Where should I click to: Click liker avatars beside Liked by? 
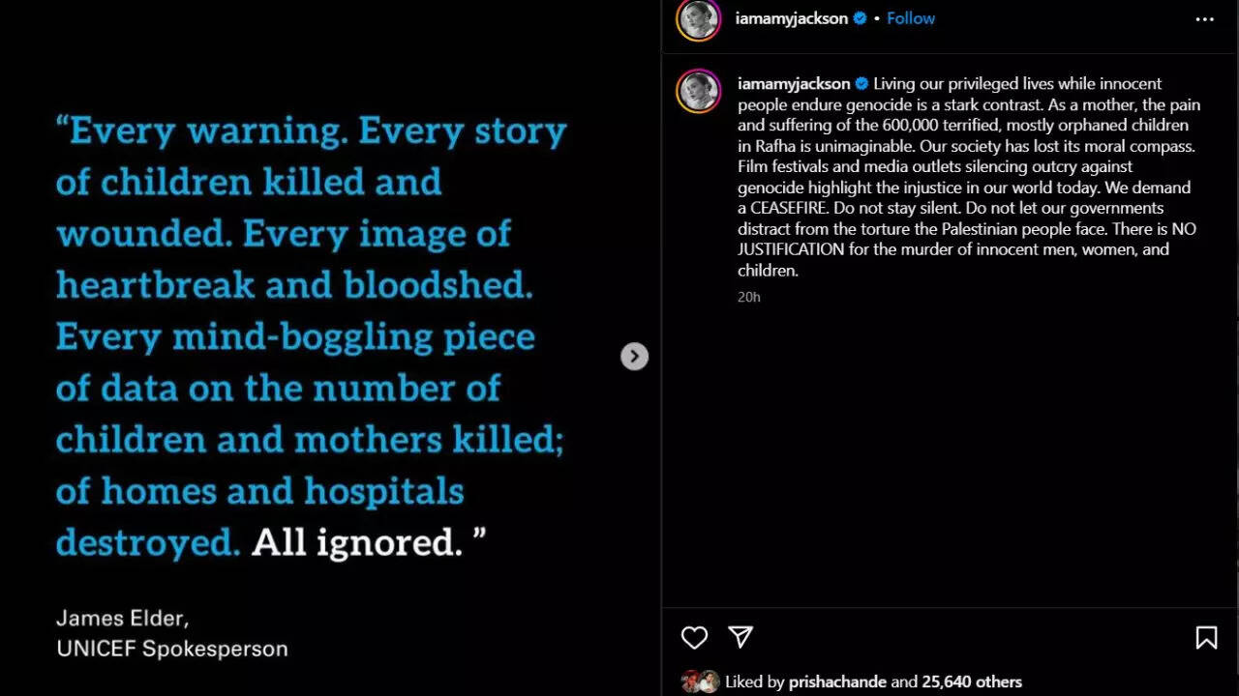click(701, 681)
